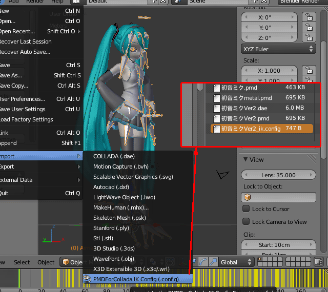The width and height of the screenshot is (328, 292).
Task: Select MakeHuman (.mhx)... import option
Action: click(x=138, y=207)
